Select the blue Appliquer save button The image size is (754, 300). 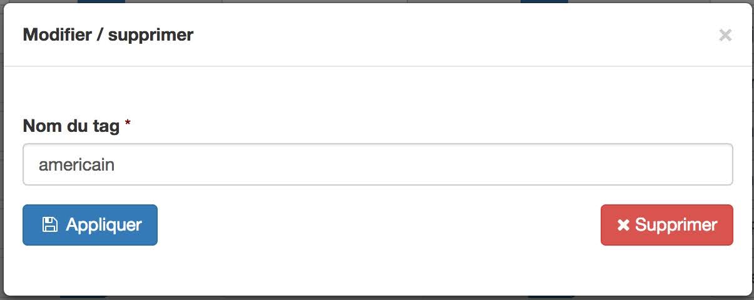(90, 225)
